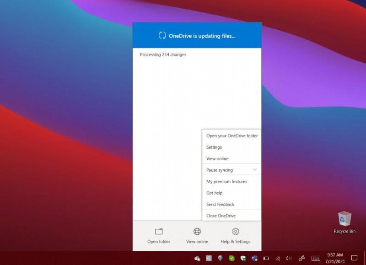Click Show desktop at taskbar edge
Image resolution: width=366 pixels, height=265 pixels.
[x=365, y=258]
